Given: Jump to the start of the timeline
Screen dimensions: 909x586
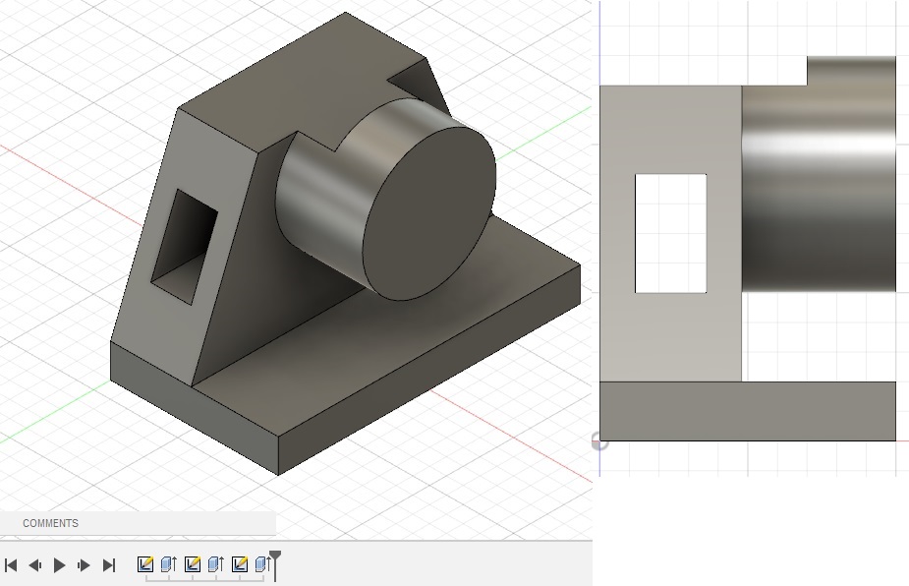Looking at the screenshot, I should [x=11, y=565].
